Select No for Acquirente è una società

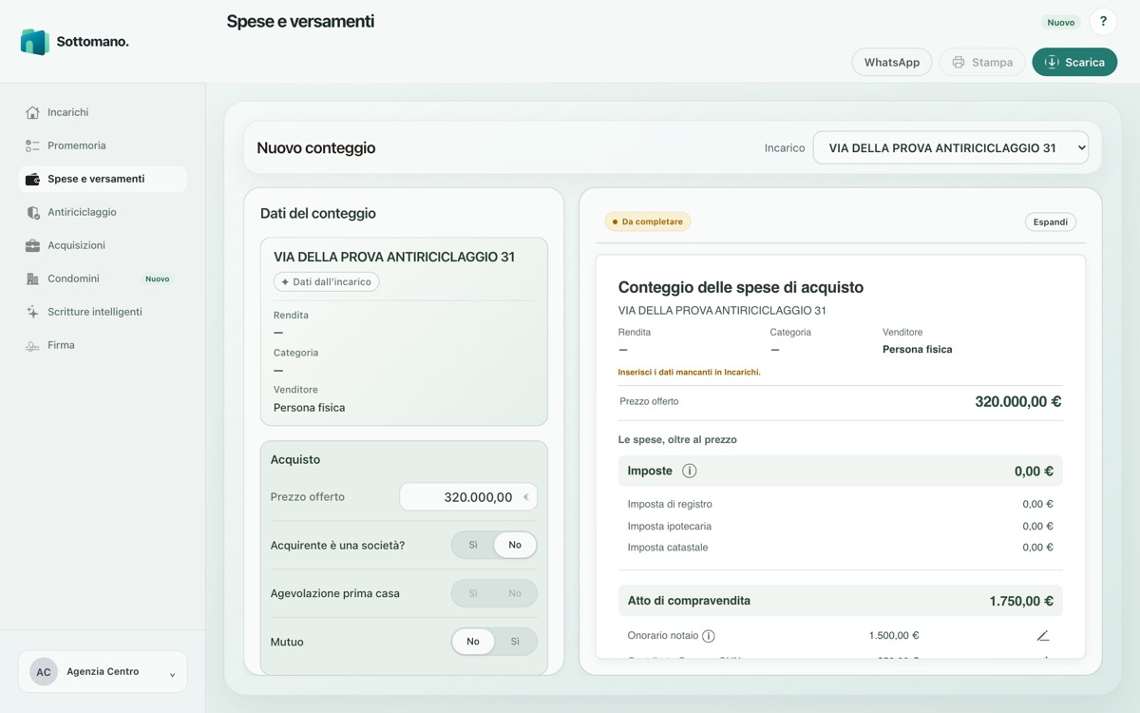point(515,545)
